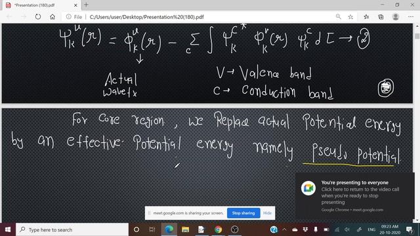This screenshot has width=420, height=236.
Task: Click the scrollbar up arrow
Action: click(417, 26)
